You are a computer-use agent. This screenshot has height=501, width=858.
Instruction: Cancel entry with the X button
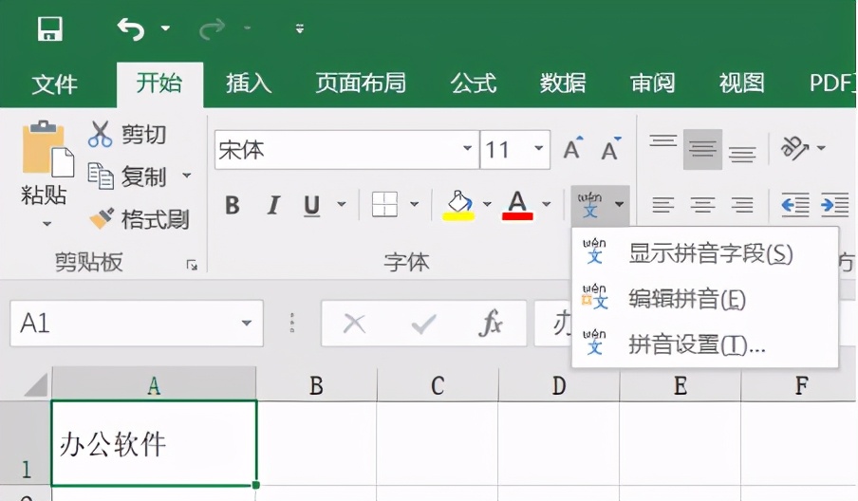(354, 324)
